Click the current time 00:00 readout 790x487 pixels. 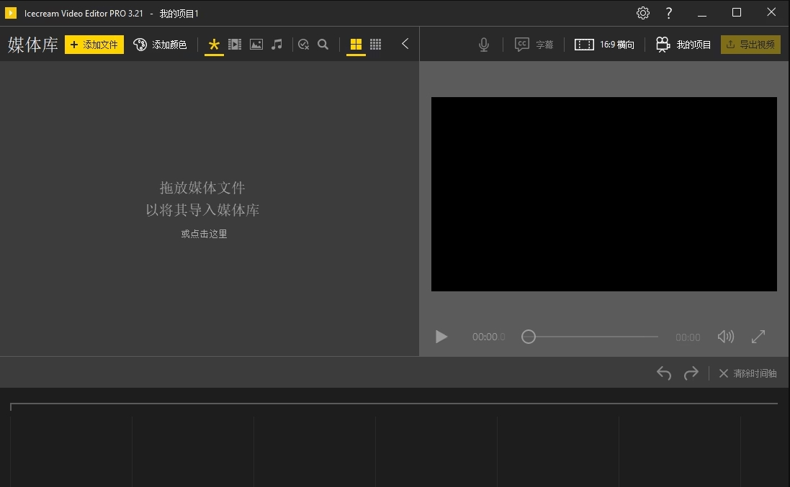(x=488, y=337)
